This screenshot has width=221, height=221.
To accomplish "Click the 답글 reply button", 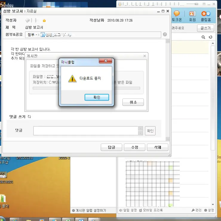I will (x=112, y=147).
